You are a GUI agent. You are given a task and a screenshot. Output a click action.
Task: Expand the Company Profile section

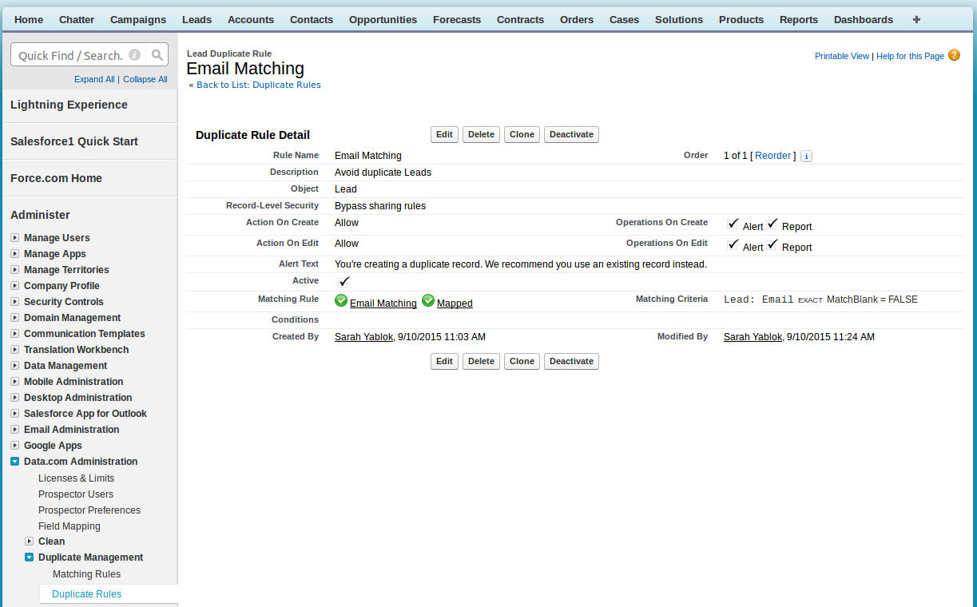point(15,286)
